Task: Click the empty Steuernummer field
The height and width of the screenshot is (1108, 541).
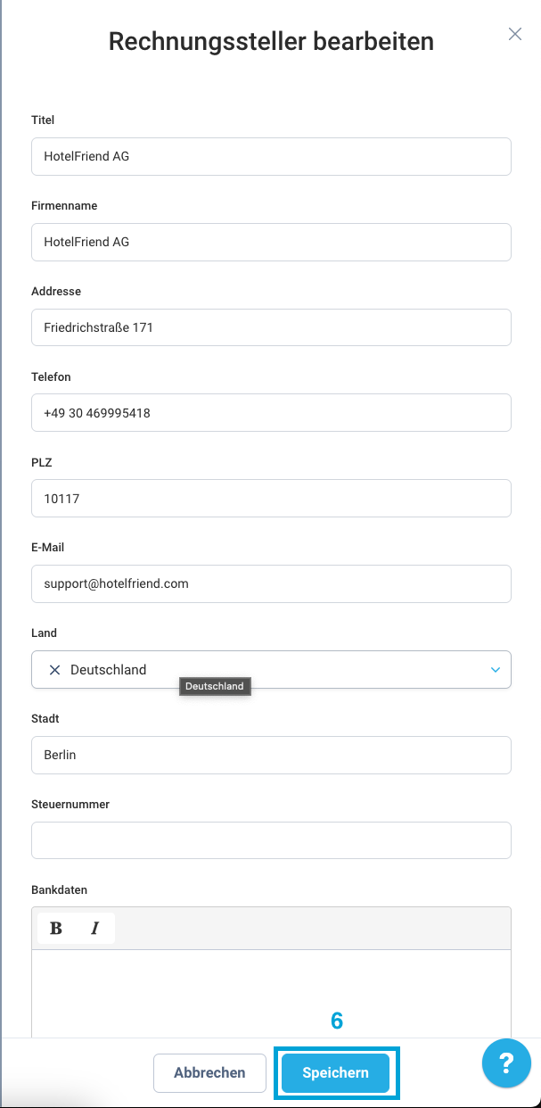Action: (x=271, y=840)
